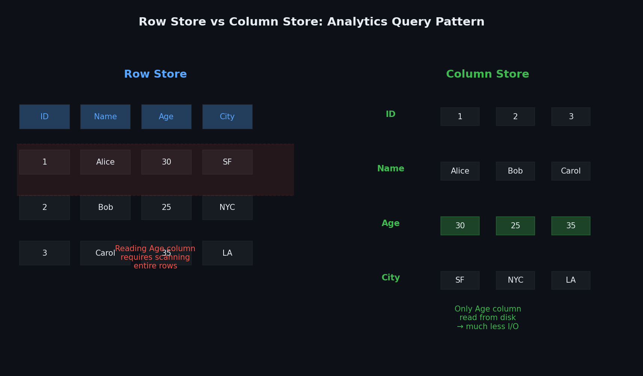Click the Alice cell in Column Store
This screenshot has height=376, width=643.
point(460,171)
